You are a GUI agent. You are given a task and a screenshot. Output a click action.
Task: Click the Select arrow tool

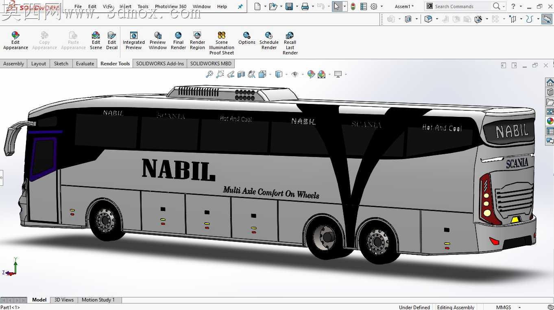[337, 6]
